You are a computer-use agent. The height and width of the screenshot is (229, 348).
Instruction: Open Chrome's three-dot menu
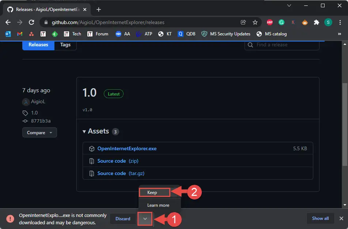340,22
